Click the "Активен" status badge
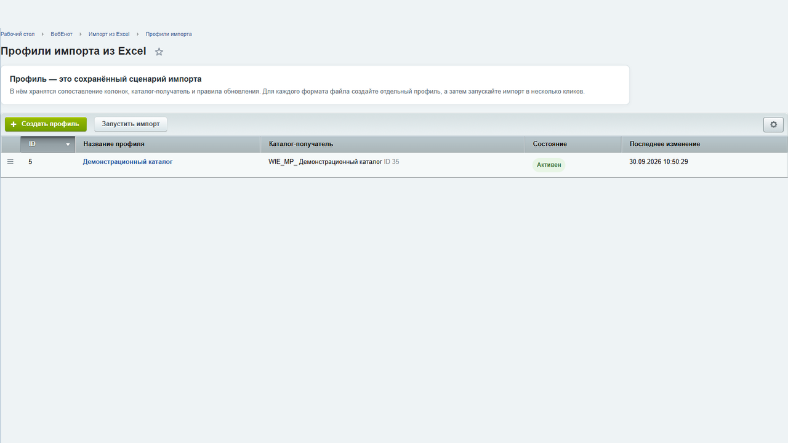Viewport: 788px width, 443px height. [x=549, y=165]
